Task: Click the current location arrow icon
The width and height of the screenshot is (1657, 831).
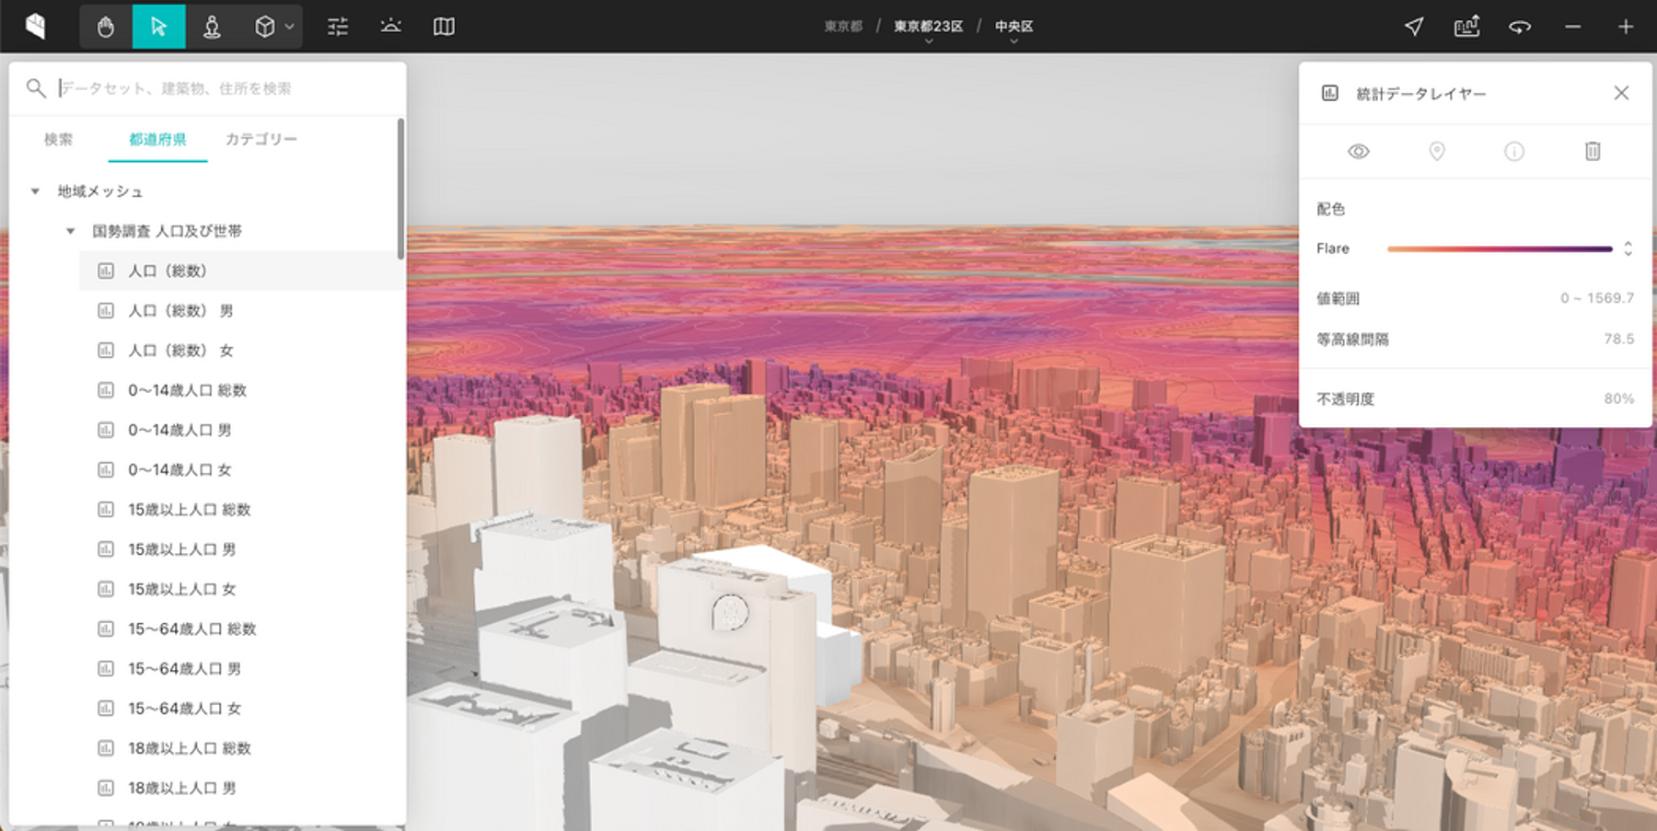Action: click(x=1414, y=27)
